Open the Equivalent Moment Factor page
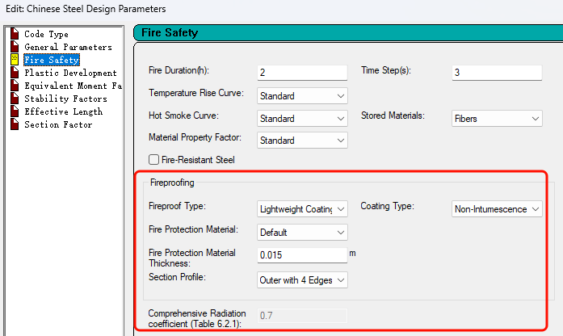The width and height of the screenshot is (563, 336). coord(74,86)
